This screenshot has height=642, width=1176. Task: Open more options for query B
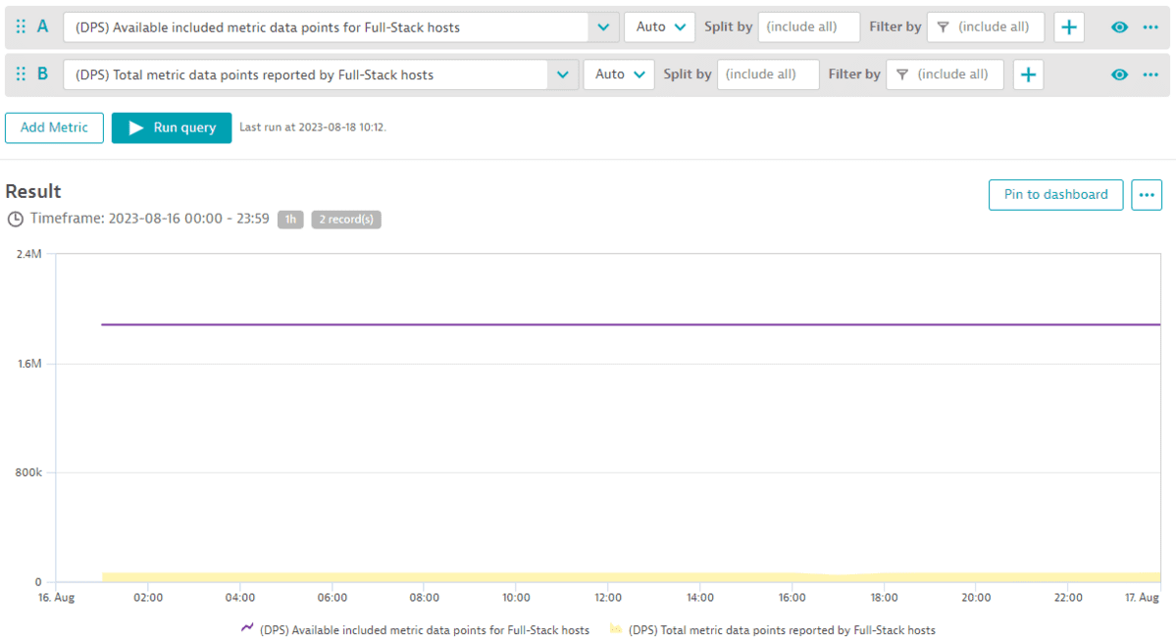[x=1150, y=74]
